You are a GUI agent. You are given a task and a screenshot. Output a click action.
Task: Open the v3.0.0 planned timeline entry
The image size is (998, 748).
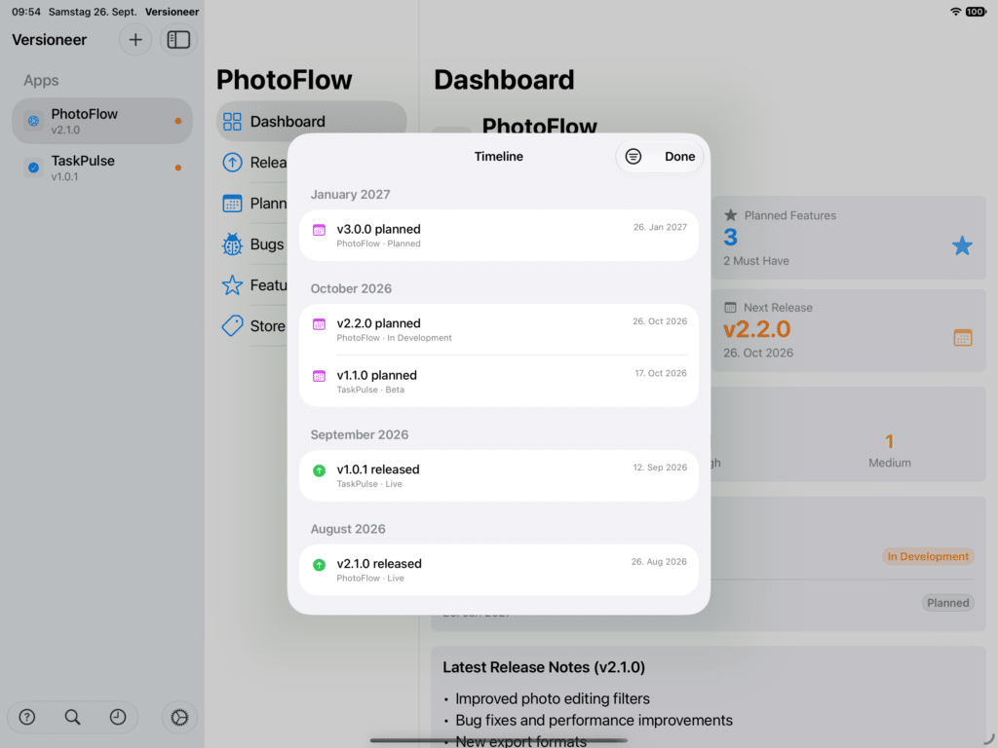[499, 236]
